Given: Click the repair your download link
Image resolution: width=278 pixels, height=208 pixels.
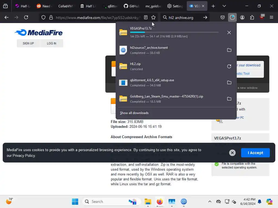Looking at the screenshot, I should [x=248, y=65].
